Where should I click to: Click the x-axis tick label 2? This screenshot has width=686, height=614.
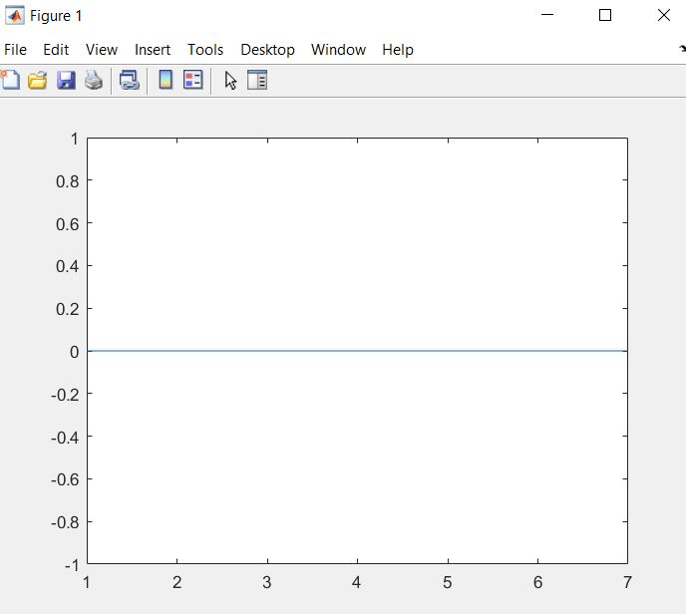(176, 582)
